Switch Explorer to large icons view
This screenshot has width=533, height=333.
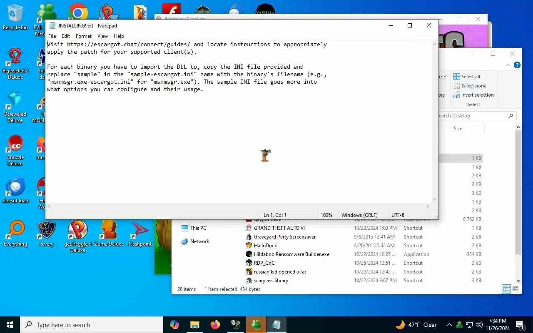[516, 289]
